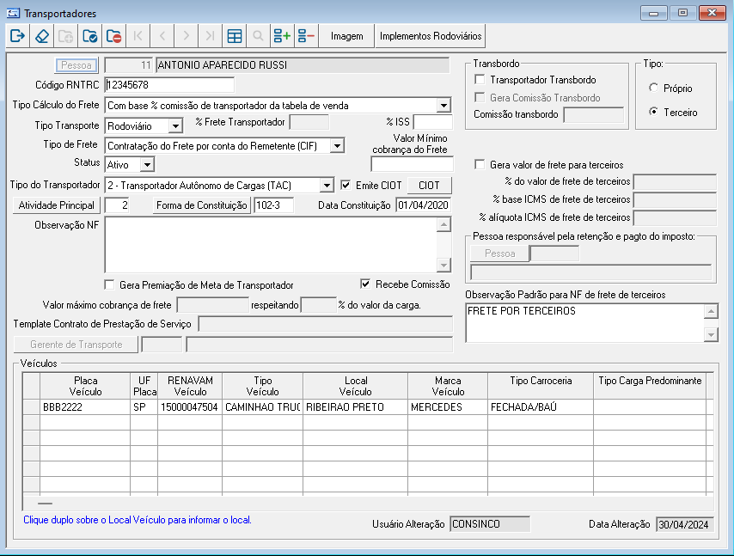The height and width of the screenshot is (556, 734).
Task: Click the Código RNTRC input field
Action: [x=169, y=85]
